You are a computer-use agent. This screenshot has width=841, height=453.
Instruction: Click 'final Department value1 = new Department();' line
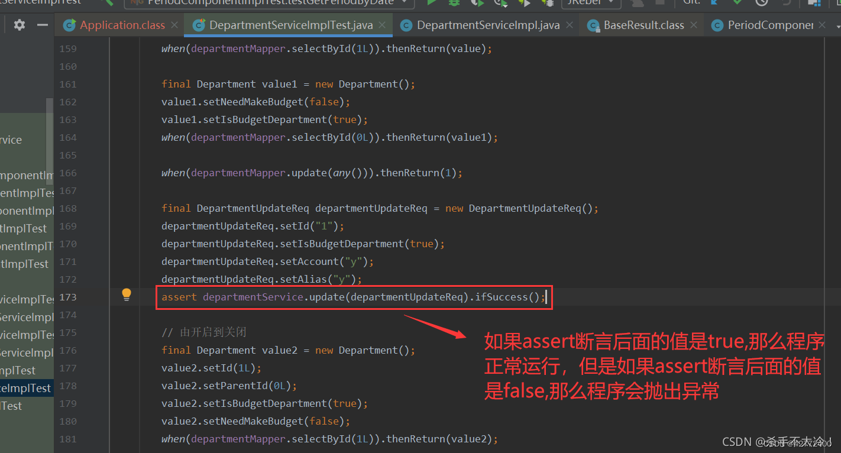288,84
